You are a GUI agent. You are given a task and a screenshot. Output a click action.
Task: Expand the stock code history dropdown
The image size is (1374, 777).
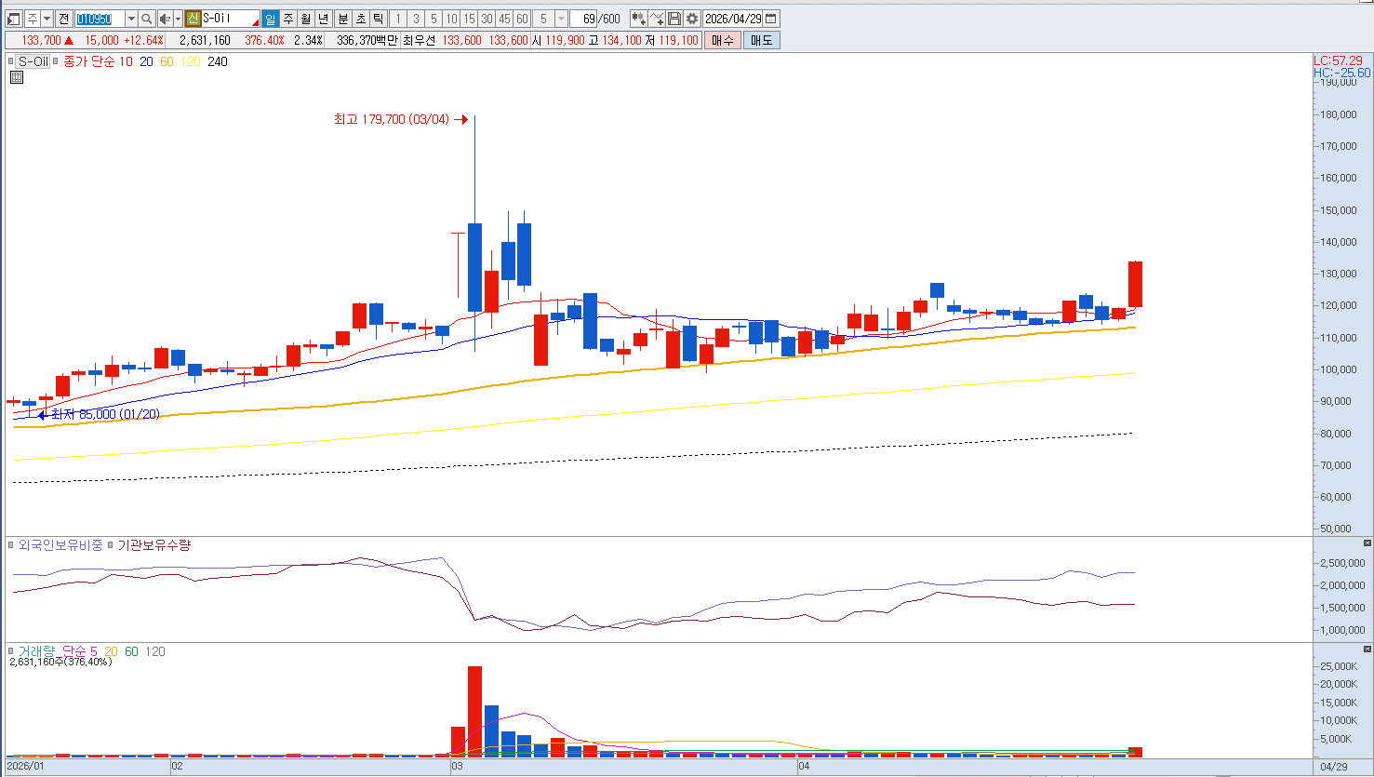pos(131,19)
